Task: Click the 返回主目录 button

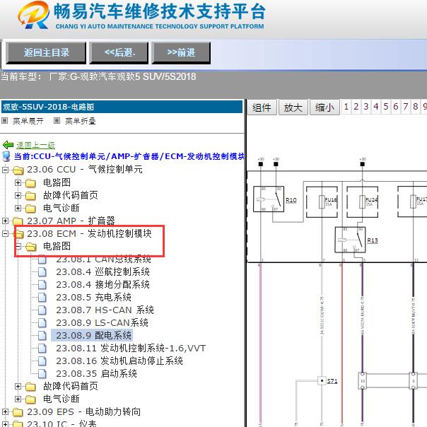Action: [46, 52]
